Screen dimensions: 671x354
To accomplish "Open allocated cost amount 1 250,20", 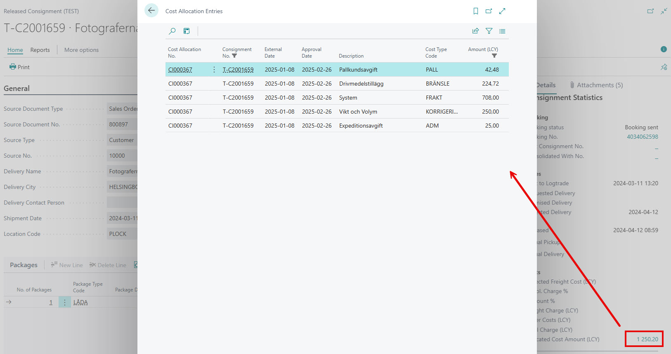I will click(x=647, y=339).
